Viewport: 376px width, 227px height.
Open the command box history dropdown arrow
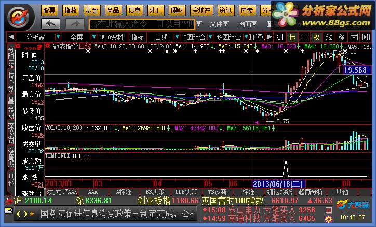tap(199, 24)
